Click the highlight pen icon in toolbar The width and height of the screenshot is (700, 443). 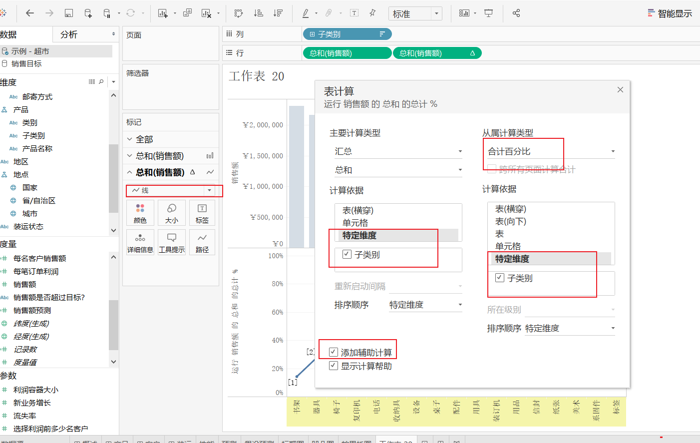[x=306, y=13]
